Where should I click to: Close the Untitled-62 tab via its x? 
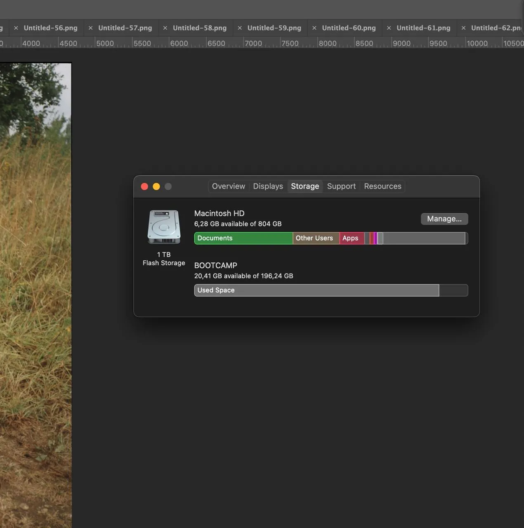click(x=463, y=28)
